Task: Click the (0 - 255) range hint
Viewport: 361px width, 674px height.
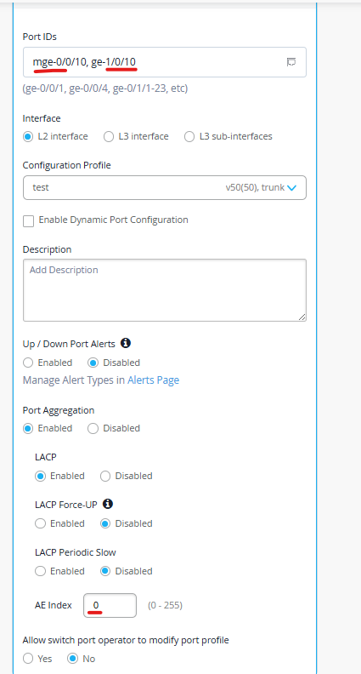Action: 166,606
